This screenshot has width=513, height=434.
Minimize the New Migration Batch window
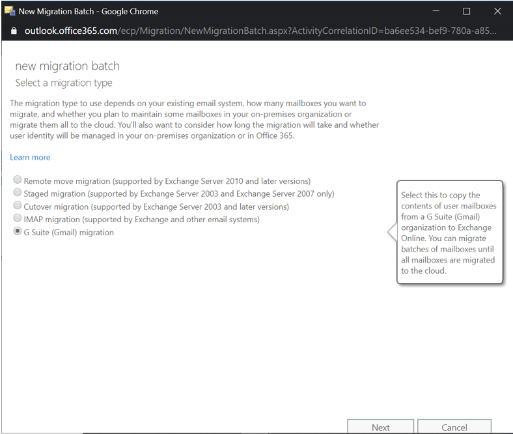pyautogui.click(x=435, y=11)
